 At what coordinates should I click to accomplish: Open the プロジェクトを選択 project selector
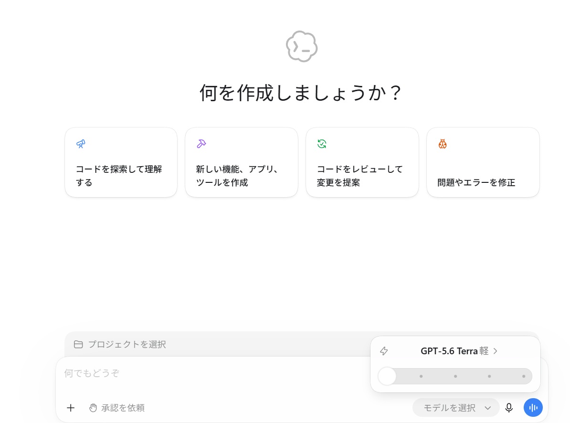coord(120,344)
